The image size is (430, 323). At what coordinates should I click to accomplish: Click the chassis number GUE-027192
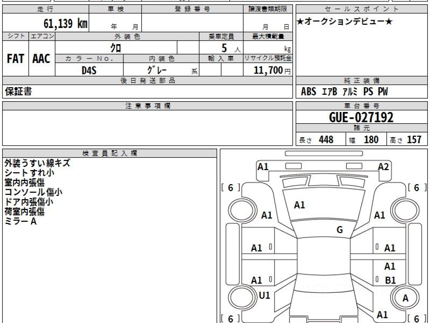[x=361, y=117]
